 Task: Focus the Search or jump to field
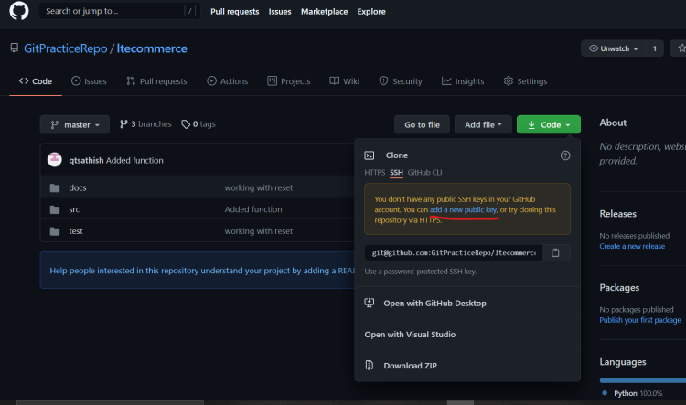120,11
